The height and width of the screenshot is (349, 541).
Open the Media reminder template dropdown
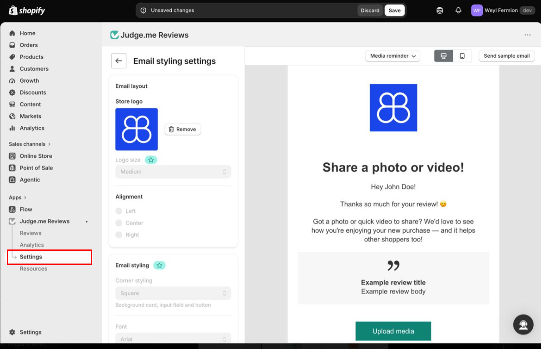point(392,56)
